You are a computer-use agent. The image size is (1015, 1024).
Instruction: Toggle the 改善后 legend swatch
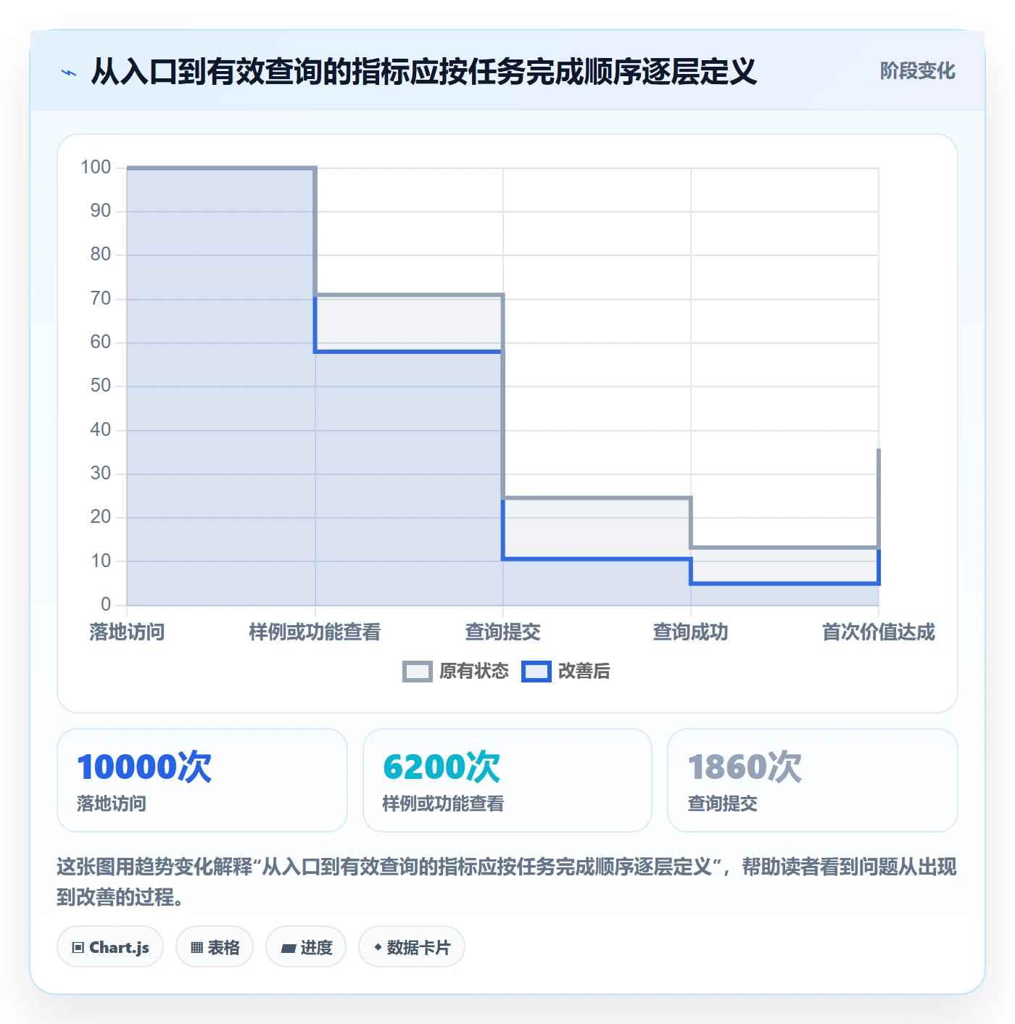tap(536, 672)
